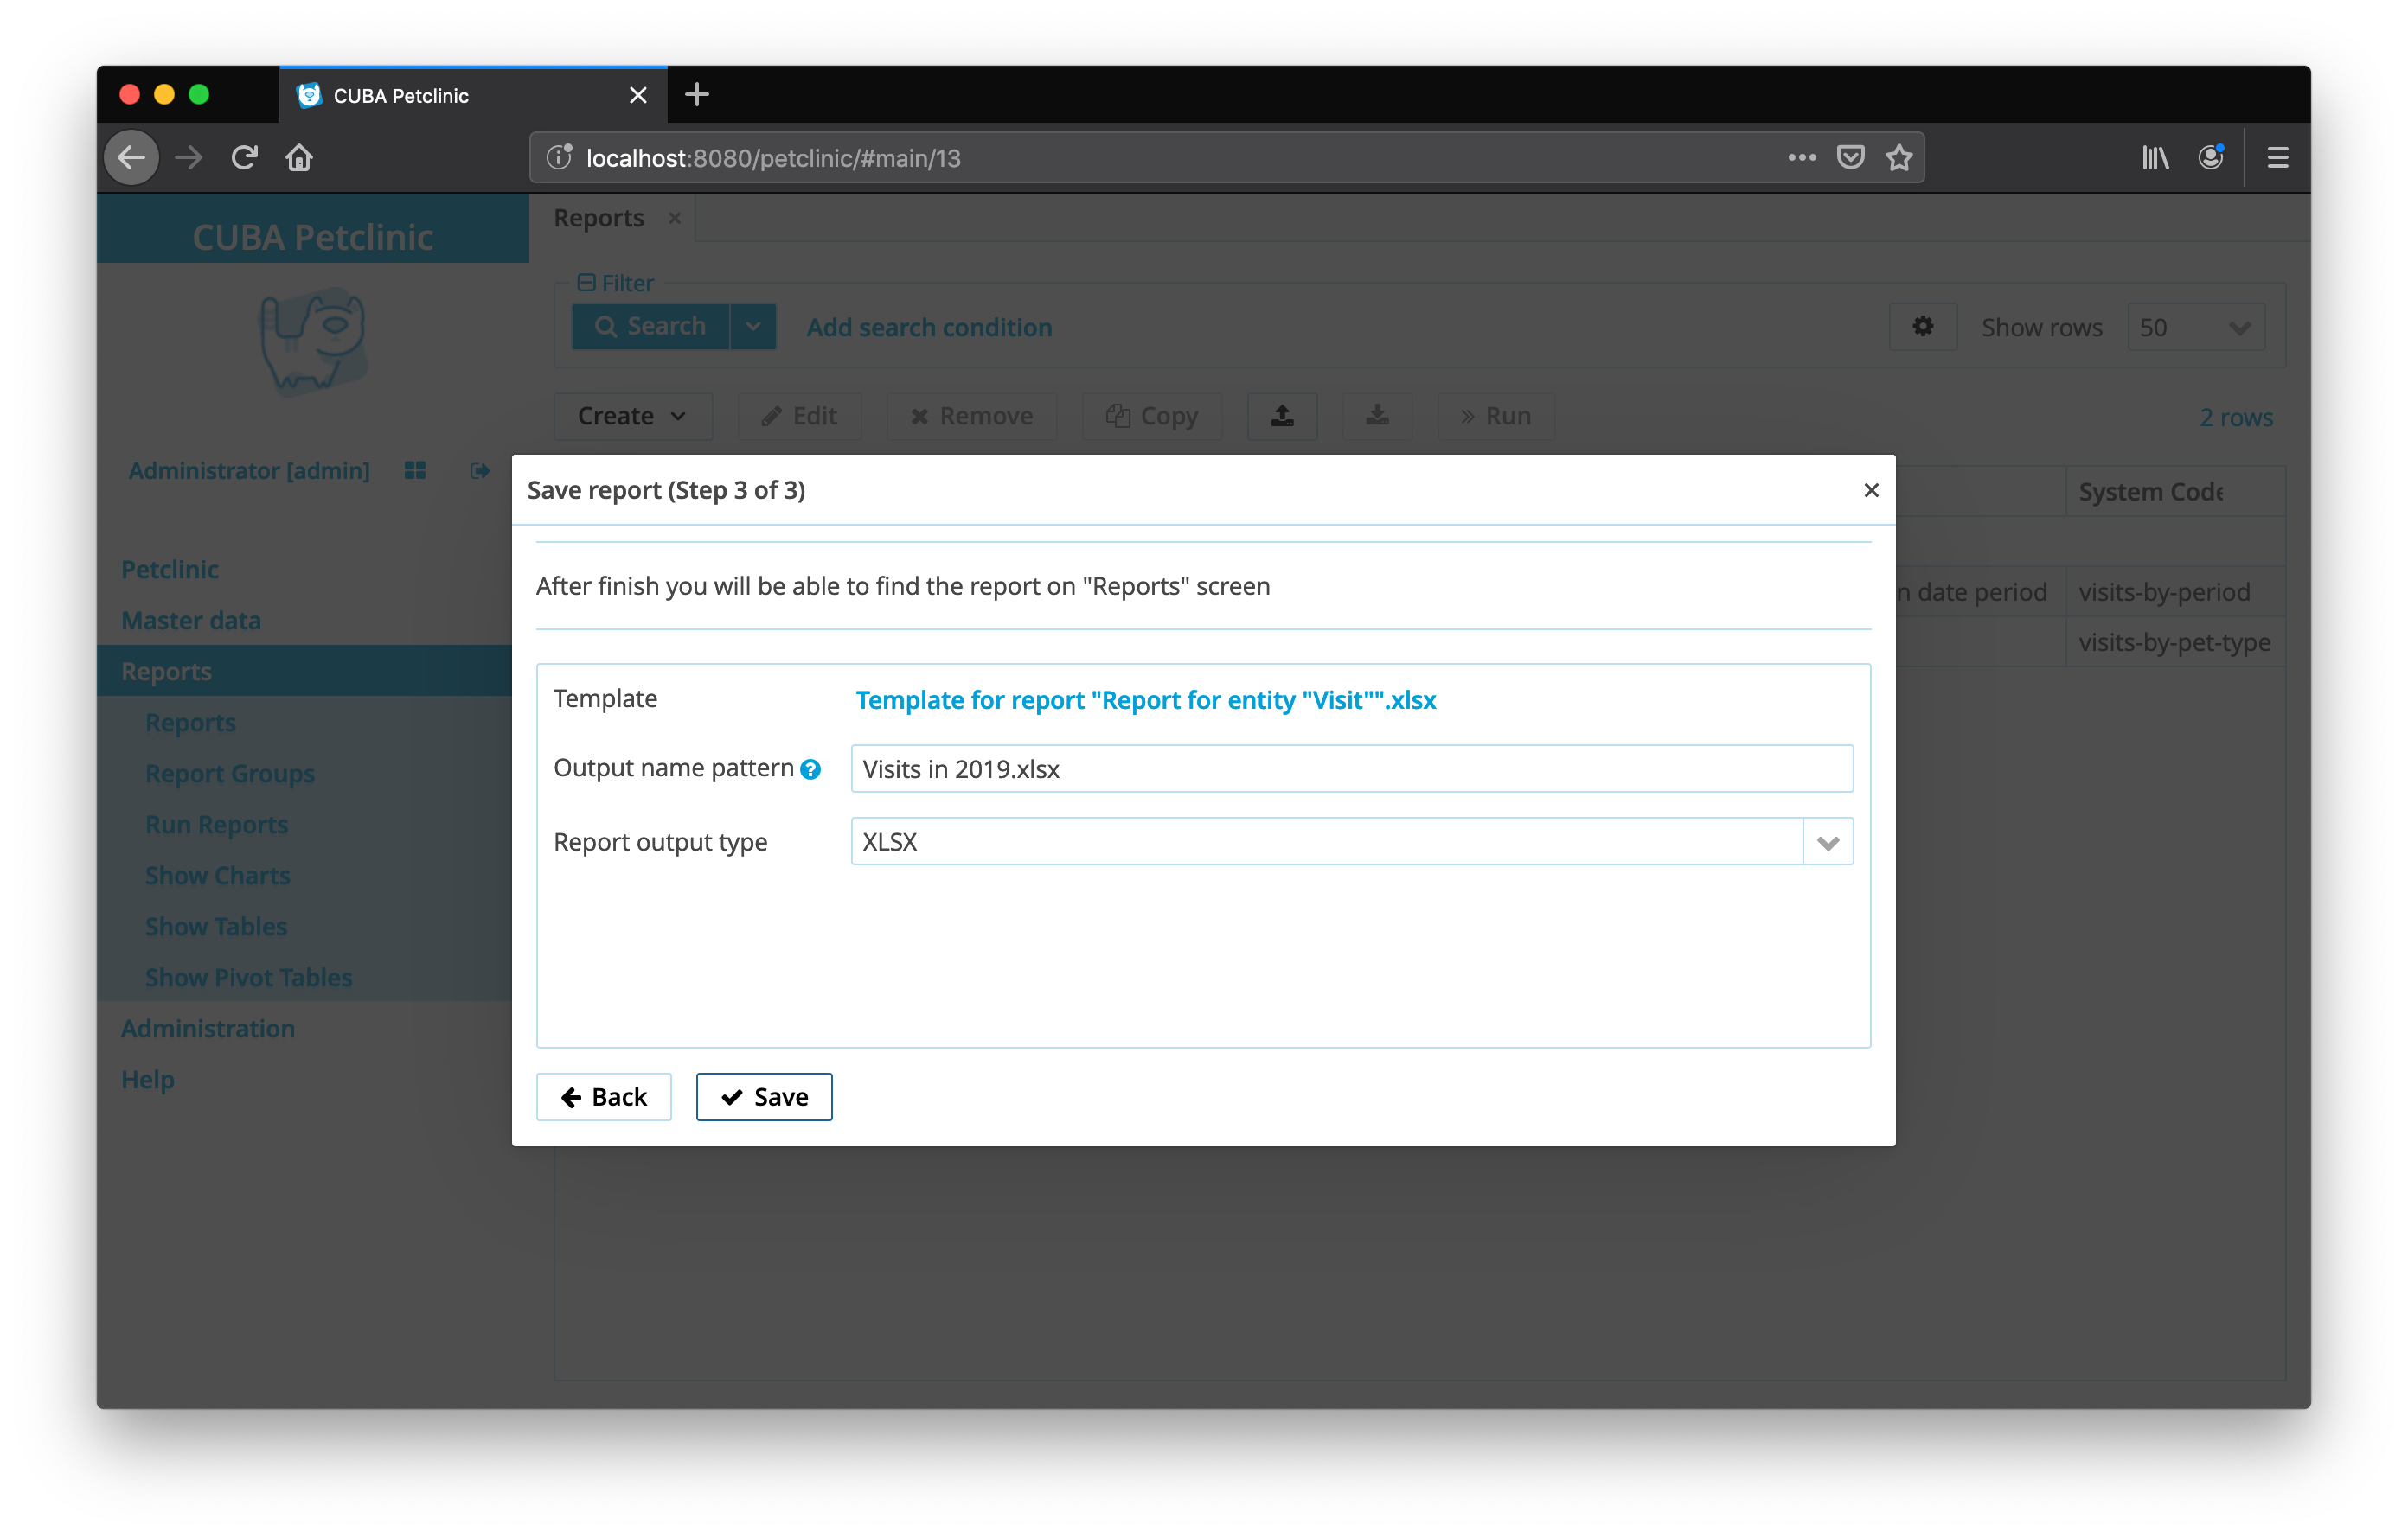Image resolution: width=2408 pixels, height=1537 pixels.
Task: Click the Pocket save icon in address bar
Action: click(x=1850, y=158)
